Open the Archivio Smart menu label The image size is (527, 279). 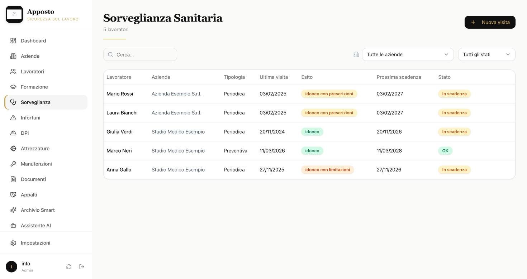point(38,210)
